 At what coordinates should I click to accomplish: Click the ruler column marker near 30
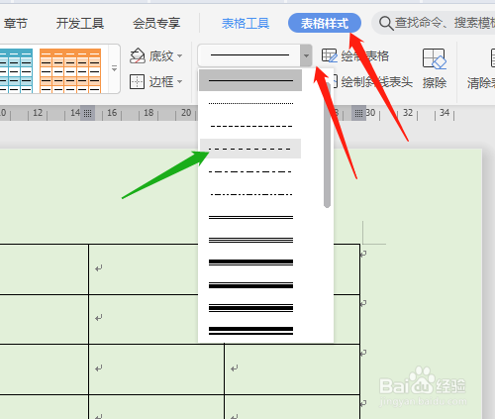point(358,113)
